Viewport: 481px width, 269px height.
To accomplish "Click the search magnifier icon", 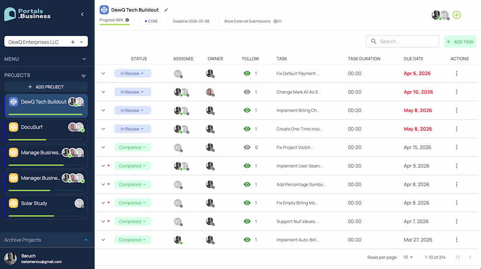I will pyautogui.click(x=373, y=41).
